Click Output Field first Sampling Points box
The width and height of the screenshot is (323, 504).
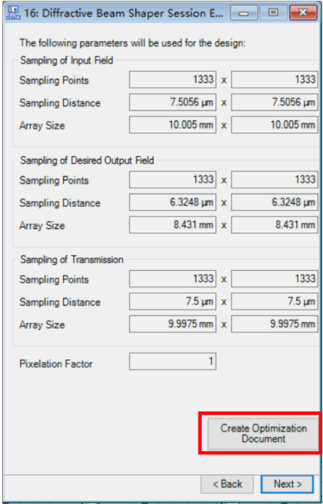pyautogui.click(x=173, y=180)
